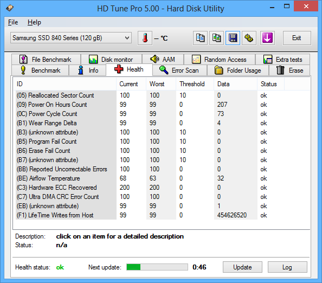Select the Wear Range Delta row

point(150,123)
